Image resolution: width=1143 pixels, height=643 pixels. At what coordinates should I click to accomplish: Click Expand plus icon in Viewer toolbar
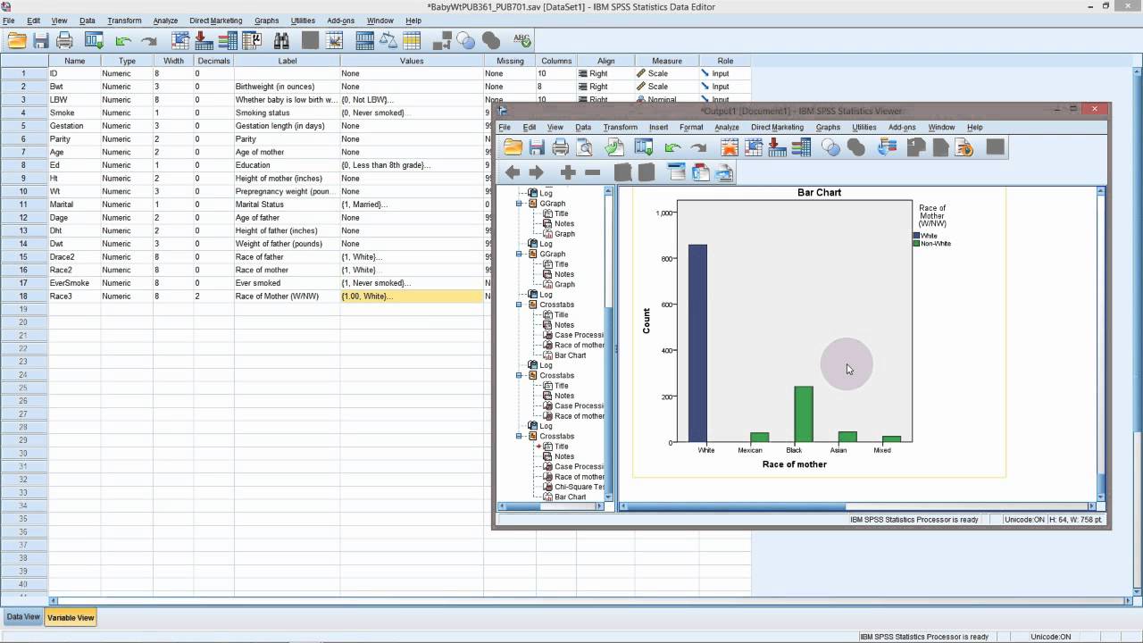click(x=568, y=172)
